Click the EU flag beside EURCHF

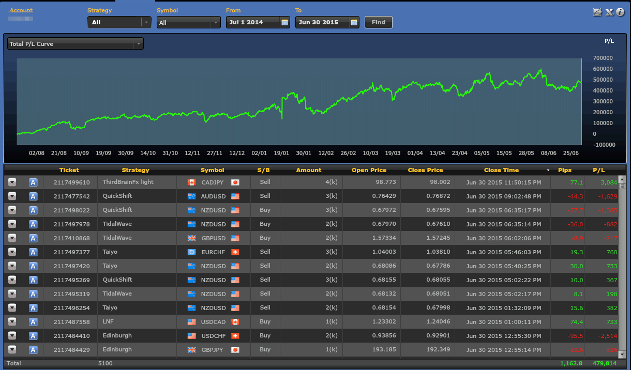pyautogui.click(x=191, y=252)
